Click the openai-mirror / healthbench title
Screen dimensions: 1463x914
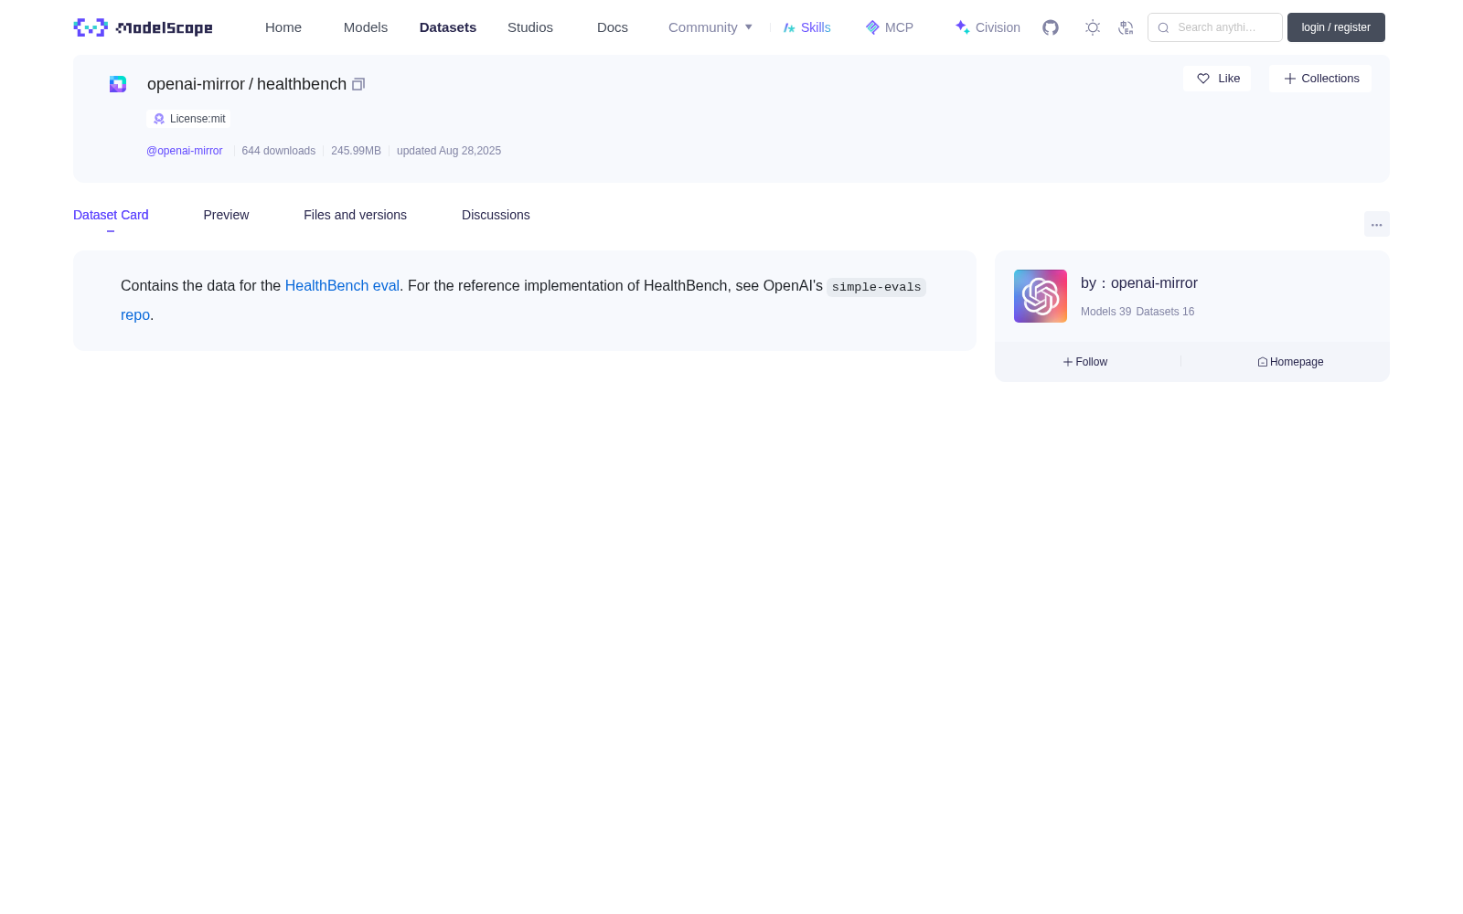click(247, 84)
